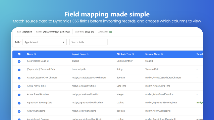
Task: Select msdyn_actualarrivaltime cell
Action: [x=84, y=86]
